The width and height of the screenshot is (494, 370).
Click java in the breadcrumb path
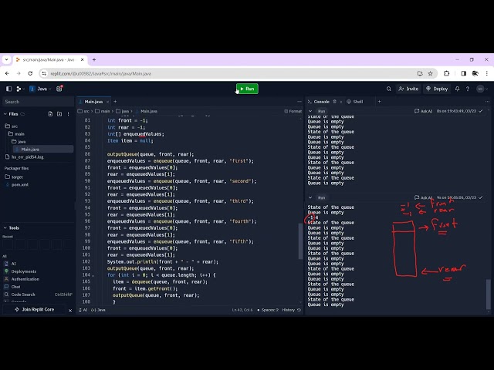(x=123, y=111)
